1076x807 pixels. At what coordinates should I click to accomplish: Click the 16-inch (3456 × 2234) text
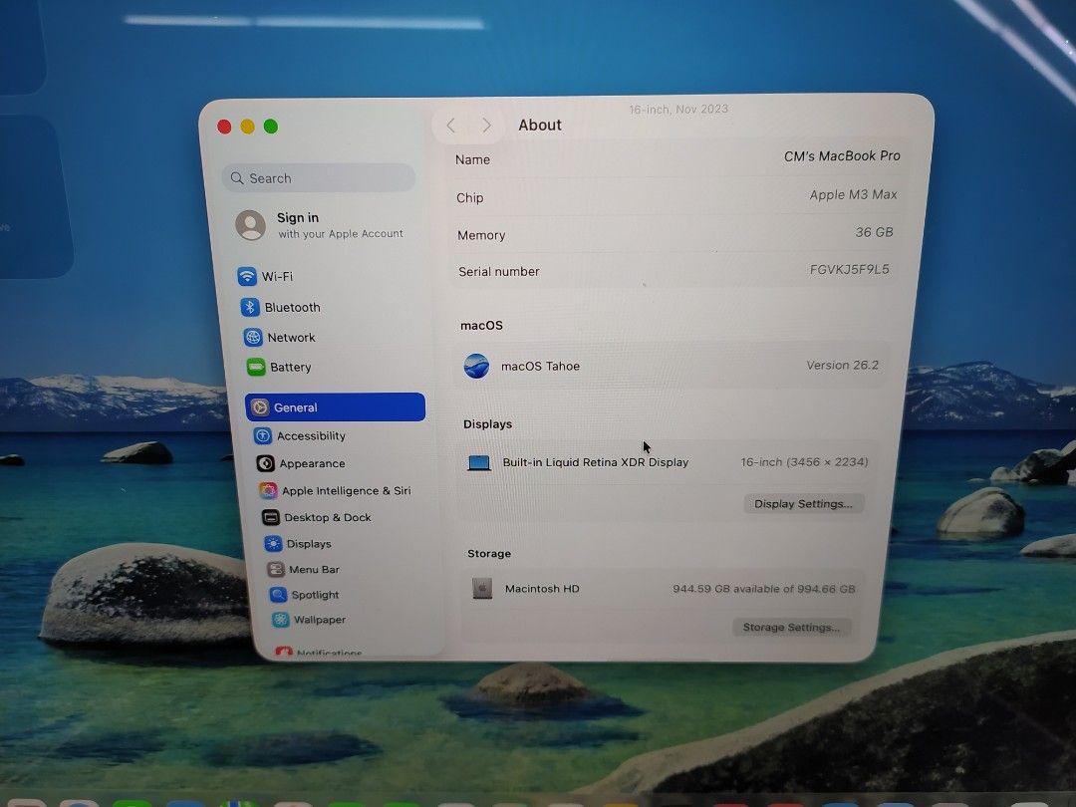pos(804,462)
